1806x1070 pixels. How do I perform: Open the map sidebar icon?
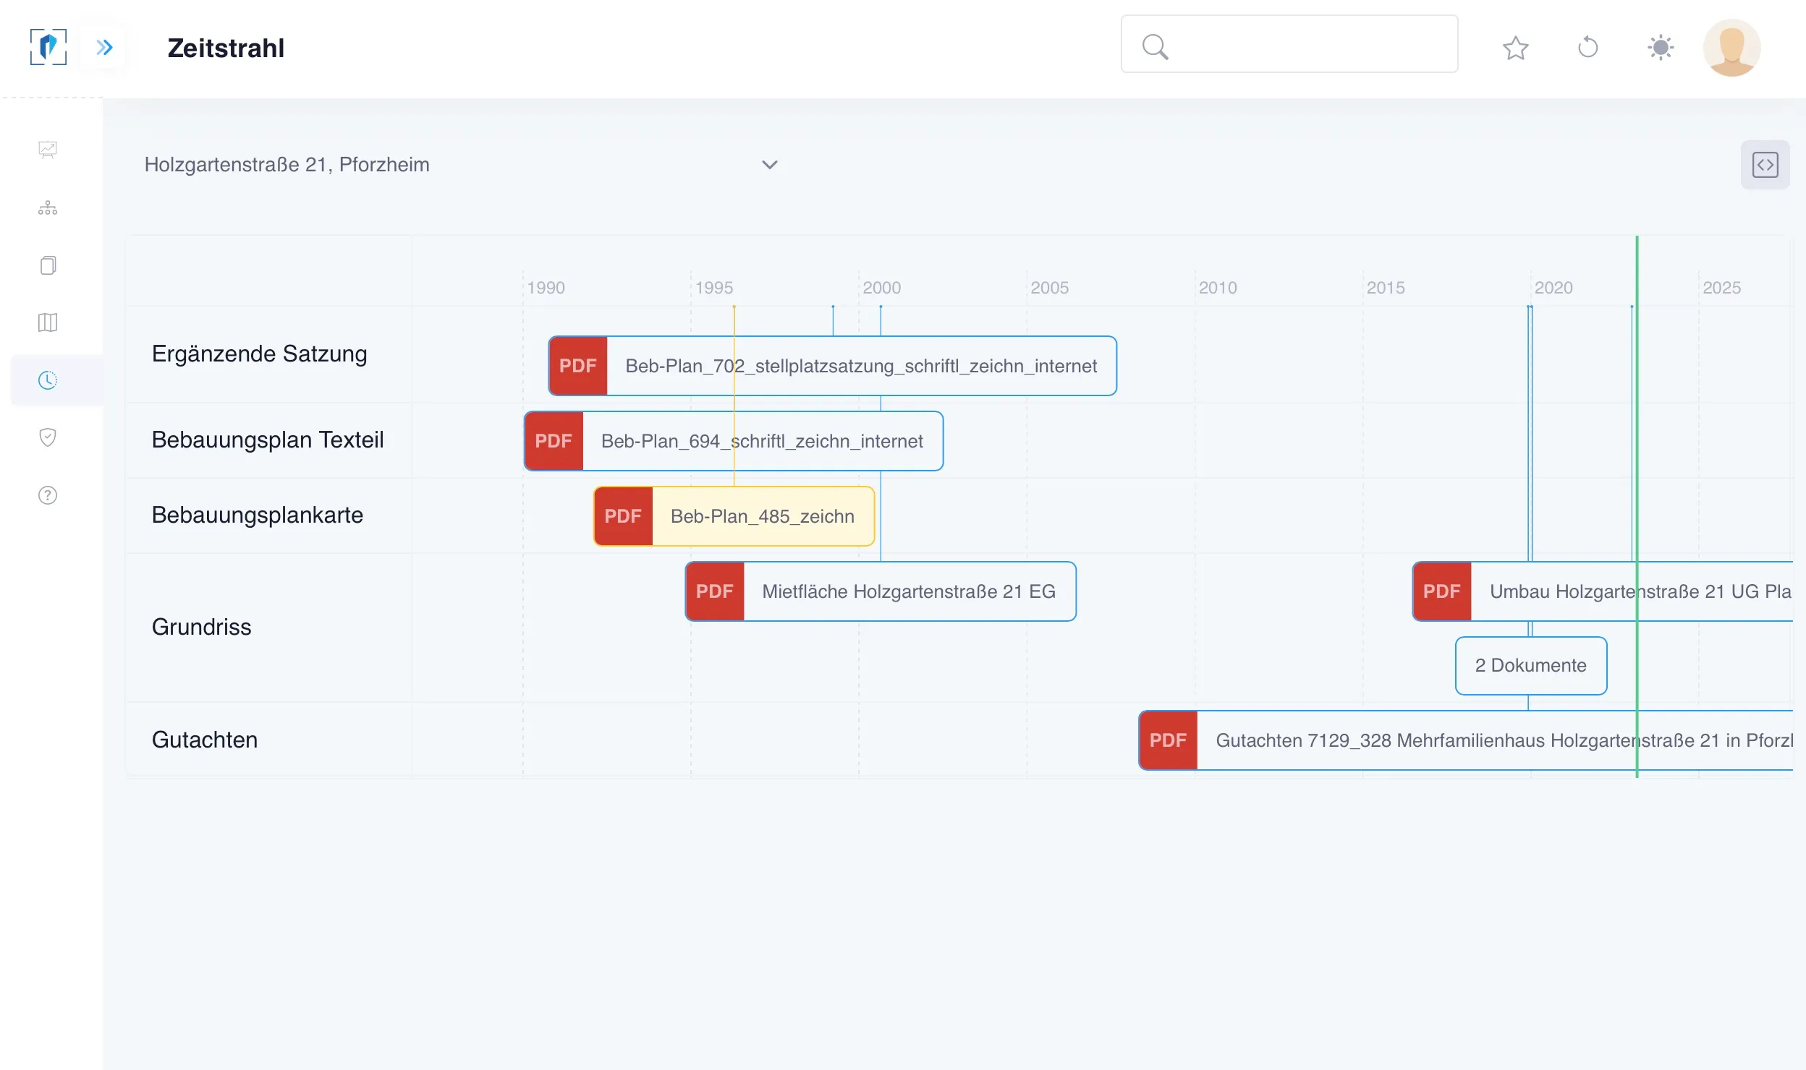pos(48,322)
